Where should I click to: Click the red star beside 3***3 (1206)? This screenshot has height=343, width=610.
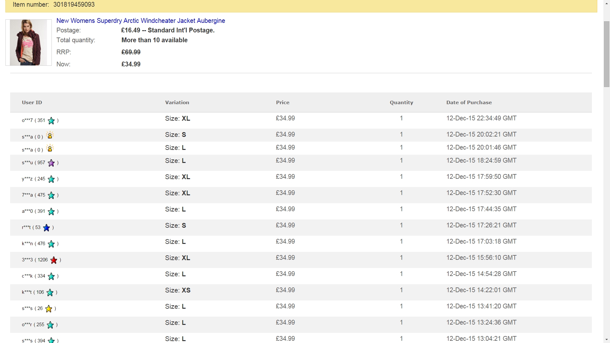pos(54,260)
